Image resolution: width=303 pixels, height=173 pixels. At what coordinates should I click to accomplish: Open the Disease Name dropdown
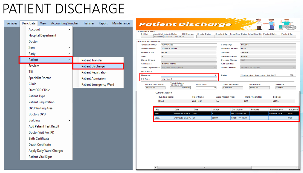click(x=268, y=60)
